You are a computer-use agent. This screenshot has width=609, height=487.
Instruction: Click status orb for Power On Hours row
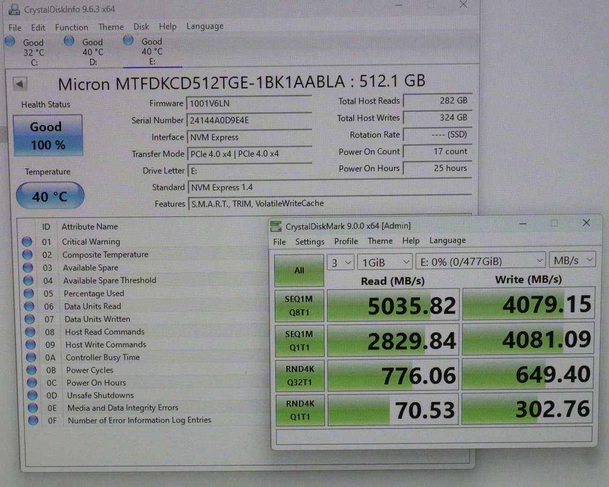point(32,383)
